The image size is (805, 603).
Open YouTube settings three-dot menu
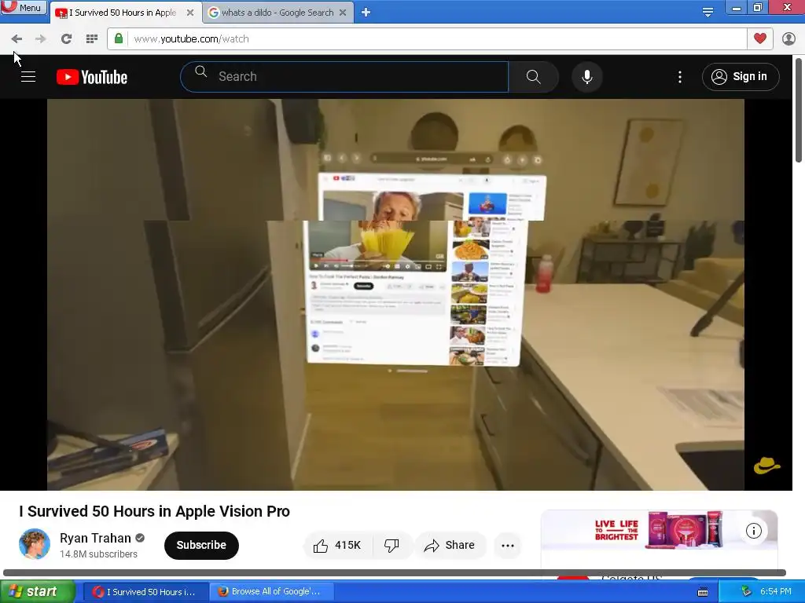[x=680, y=77]
